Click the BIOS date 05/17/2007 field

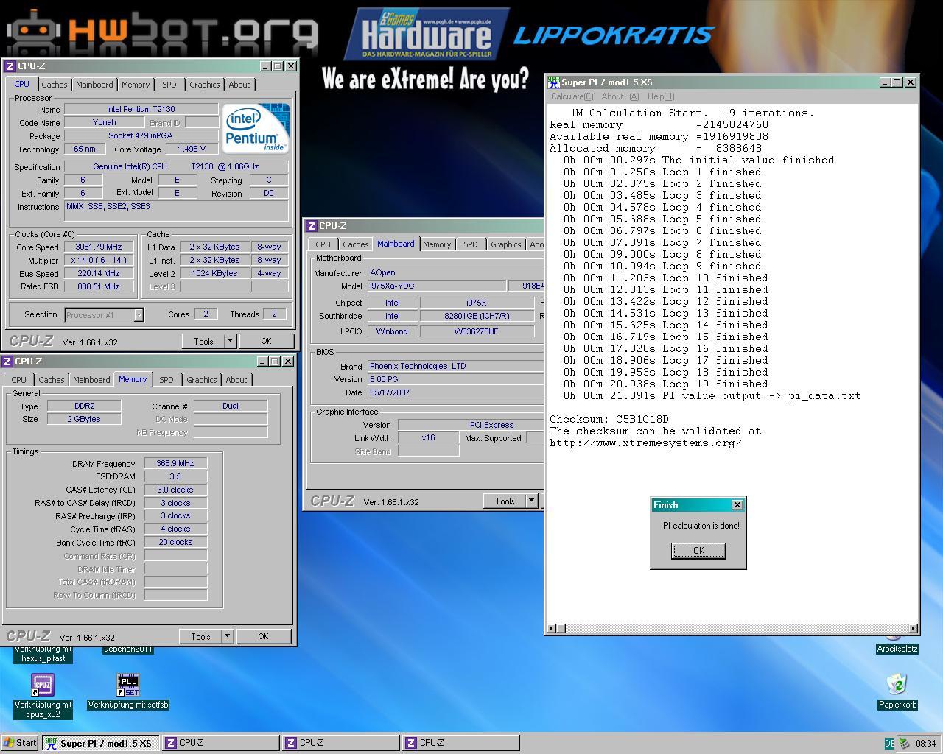coord(455,392)
